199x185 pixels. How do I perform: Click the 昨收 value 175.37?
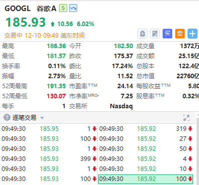[x=123, y=56]
